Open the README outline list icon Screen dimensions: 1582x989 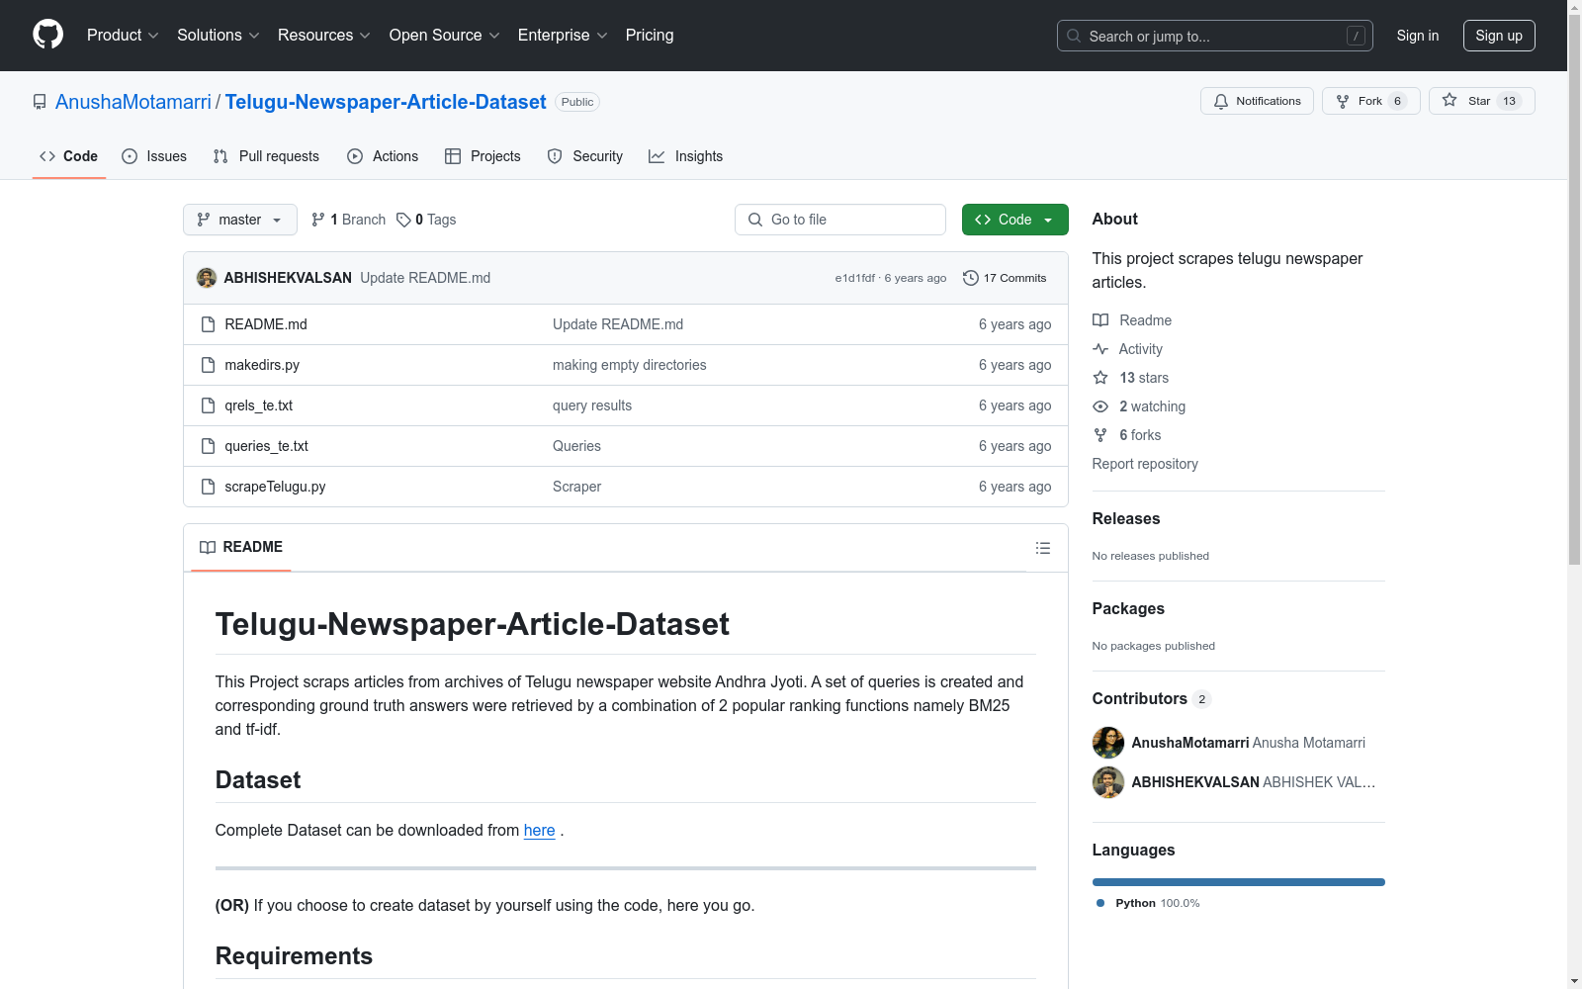(1043, 548)
